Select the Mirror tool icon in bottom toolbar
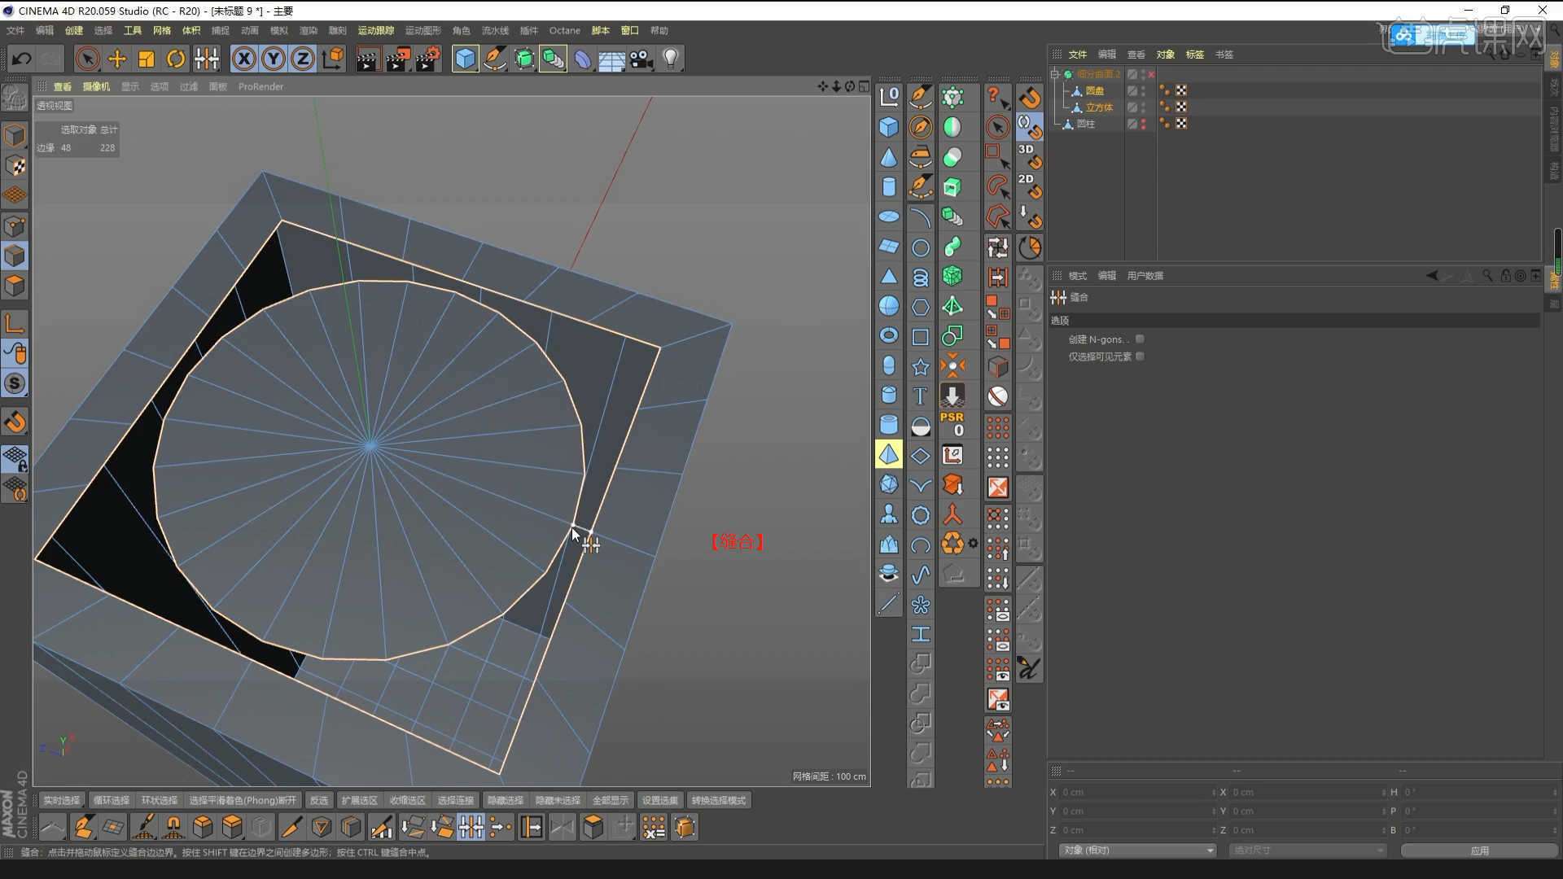 click(x=562, y=827)
